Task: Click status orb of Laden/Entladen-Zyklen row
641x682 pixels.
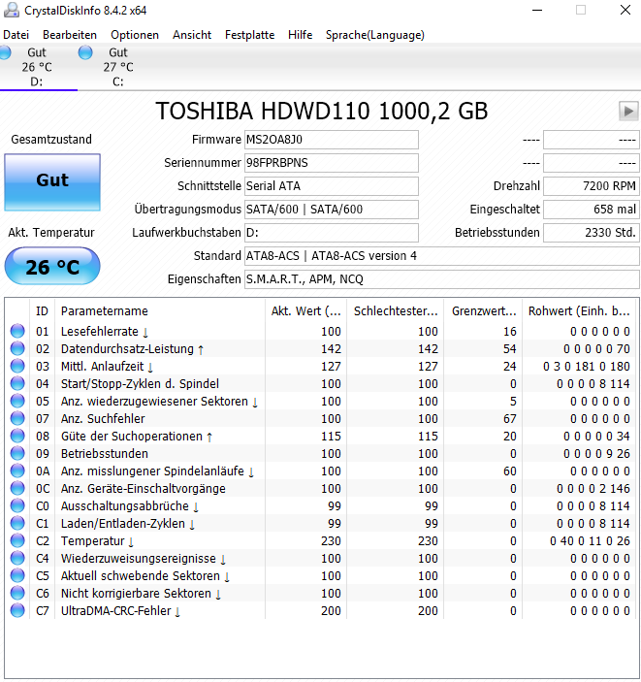Action: [17, 523]
